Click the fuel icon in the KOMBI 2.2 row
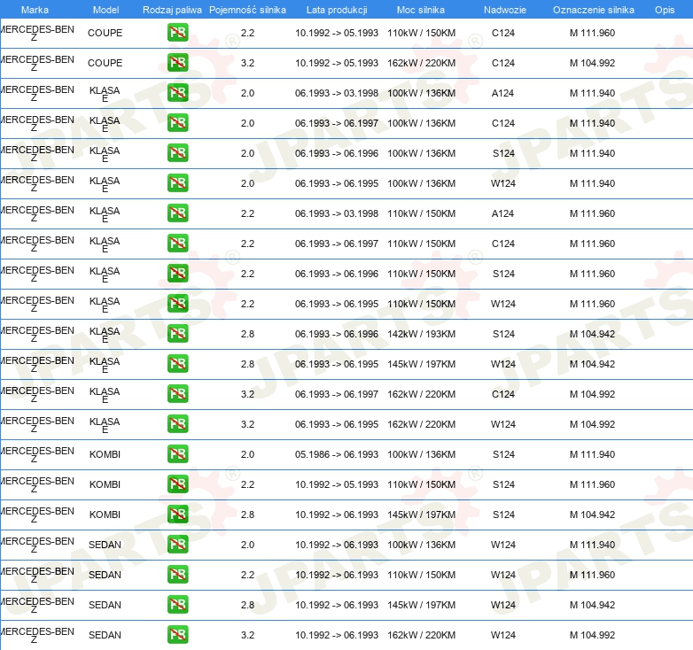 click(x=177, y=484)
